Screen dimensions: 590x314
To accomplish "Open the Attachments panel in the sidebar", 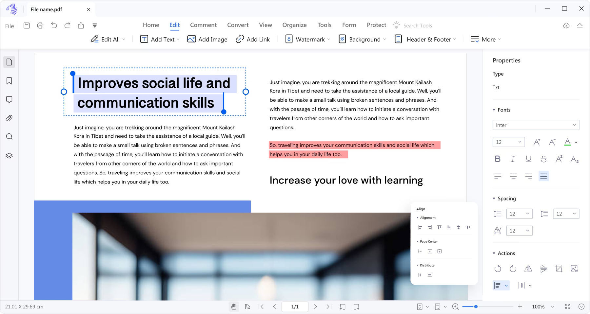I will (9, 118).
